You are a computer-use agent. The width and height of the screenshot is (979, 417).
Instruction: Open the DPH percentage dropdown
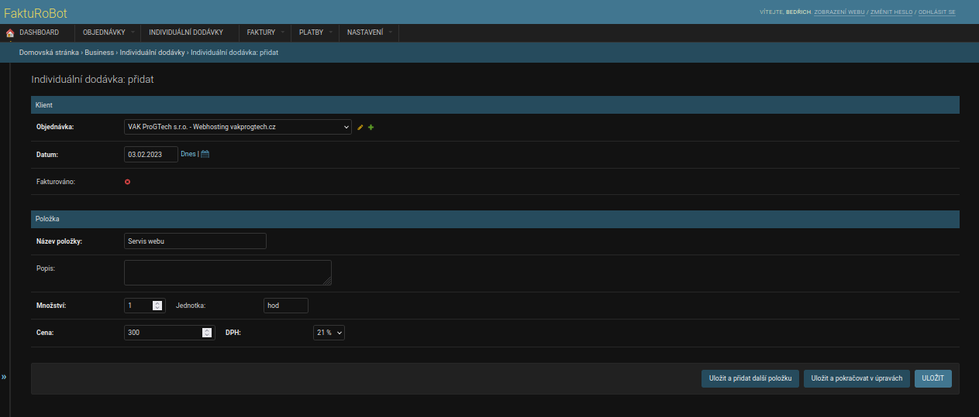(x=329, y=333)
